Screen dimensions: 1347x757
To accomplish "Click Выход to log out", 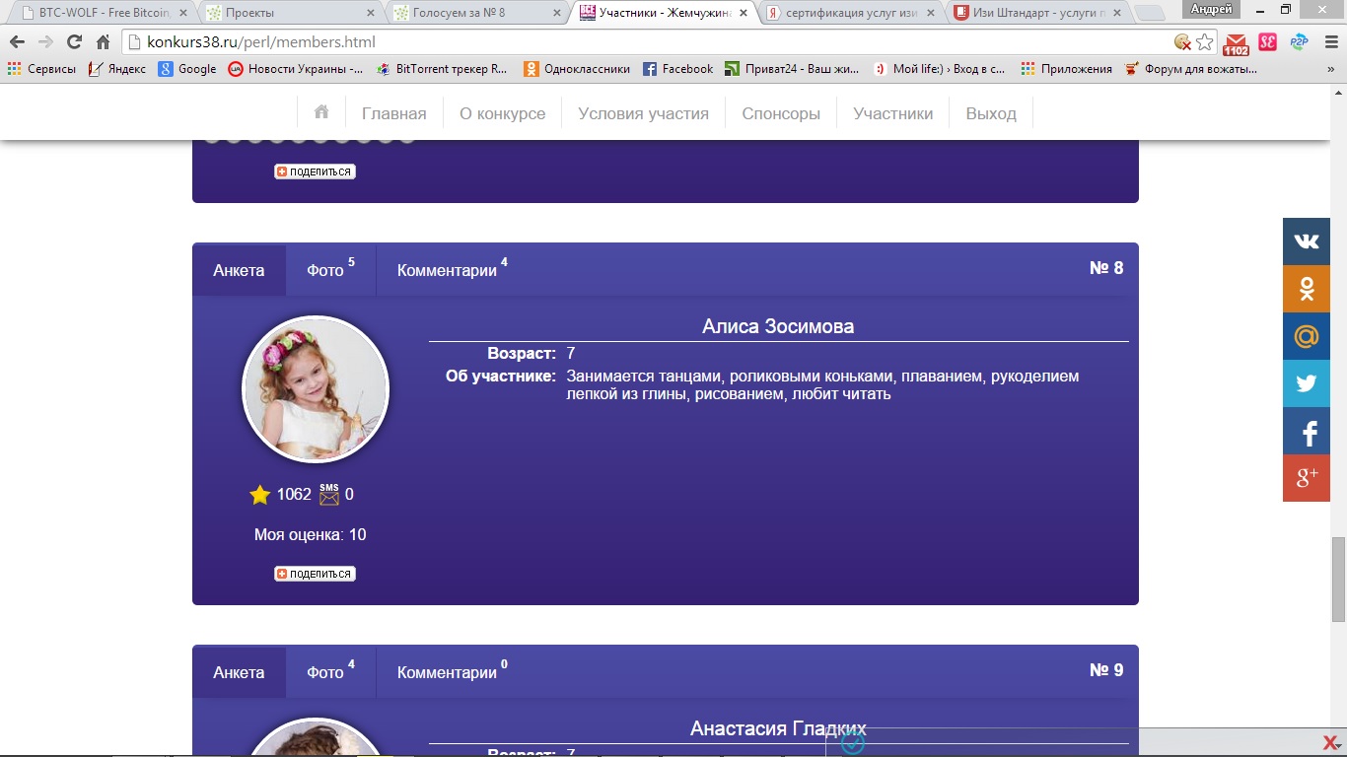I will [991, 113].
